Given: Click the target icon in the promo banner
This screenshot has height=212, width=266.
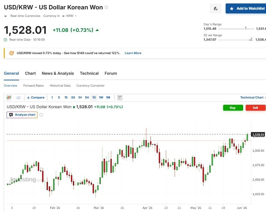Looking at the screenshot, I should [12, 53].
